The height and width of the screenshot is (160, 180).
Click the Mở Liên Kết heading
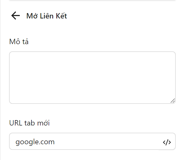click(46, 16)
